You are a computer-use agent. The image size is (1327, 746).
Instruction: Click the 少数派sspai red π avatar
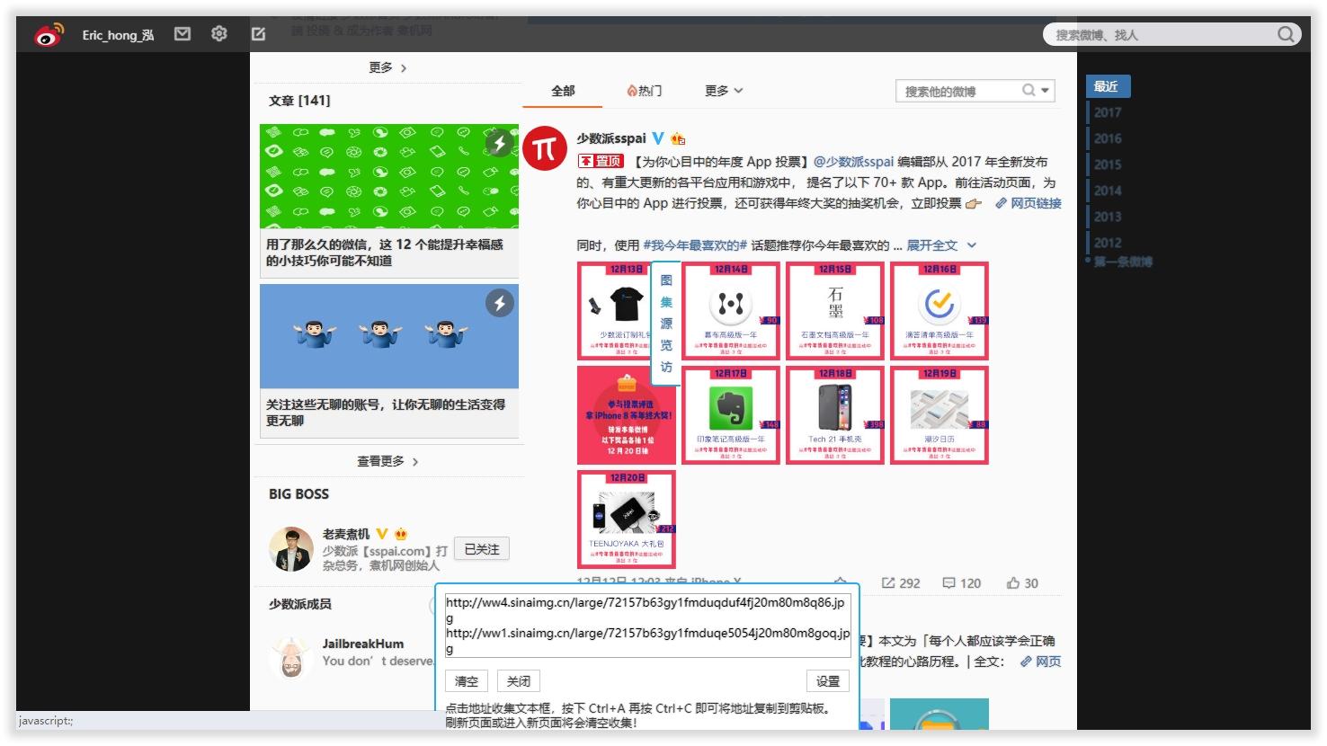tap(545, 149)
